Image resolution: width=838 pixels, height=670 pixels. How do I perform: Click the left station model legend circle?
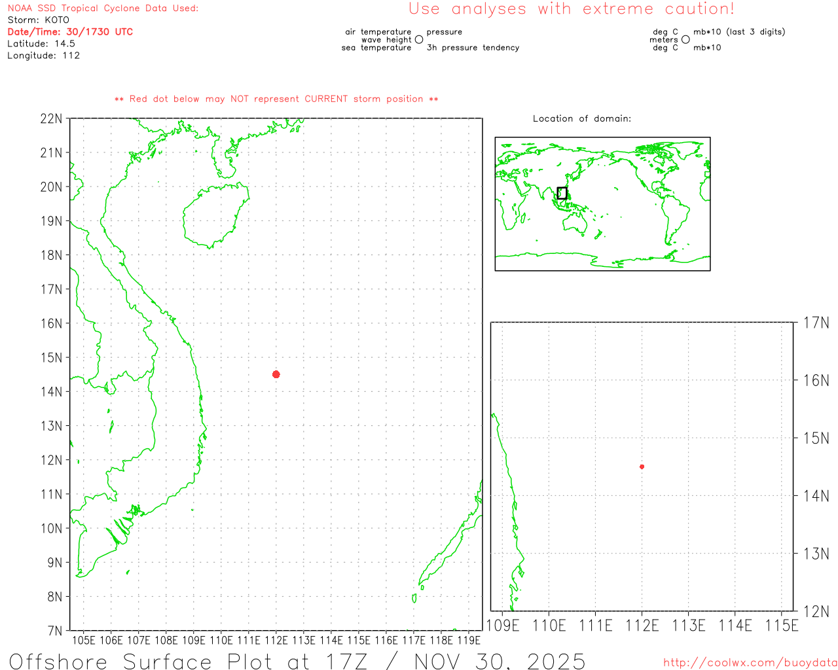pyautogui.click(x=419, y=40)
